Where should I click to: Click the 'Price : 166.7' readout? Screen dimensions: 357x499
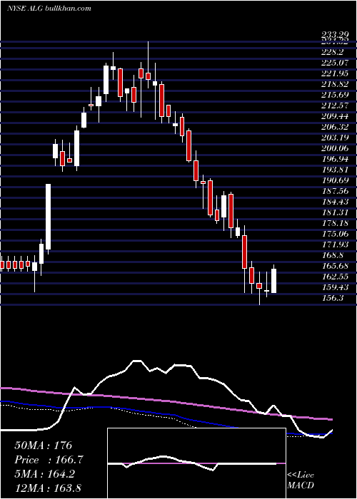tap(49, 460)
